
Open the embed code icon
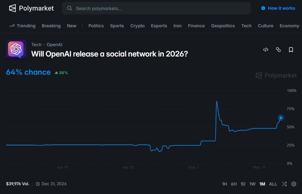[266, 50]
